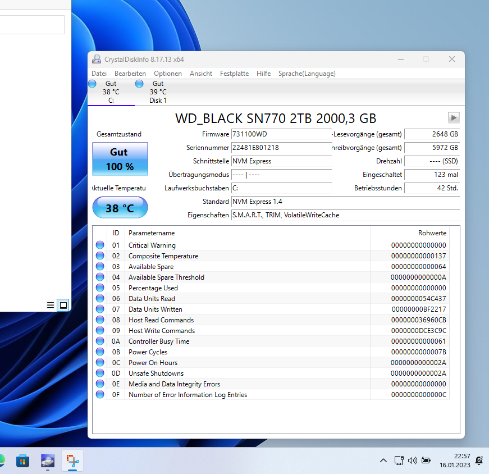The image size is (489, 474).
Task: Switch to thumbnail view in left window
Action: point(63,305)
